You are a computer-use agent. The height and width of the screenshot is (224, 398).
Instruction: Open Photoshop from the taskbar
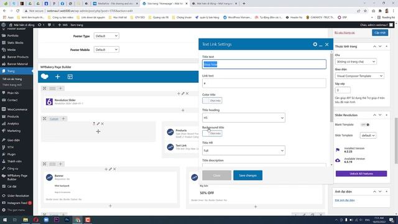[x=67, y=220]
